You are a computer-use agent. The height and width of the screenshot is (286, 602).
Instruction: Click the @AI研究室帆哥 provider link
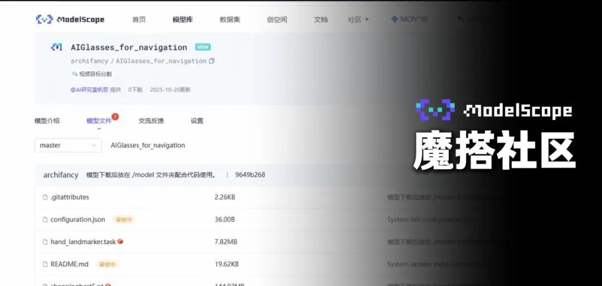pos(89,90)
